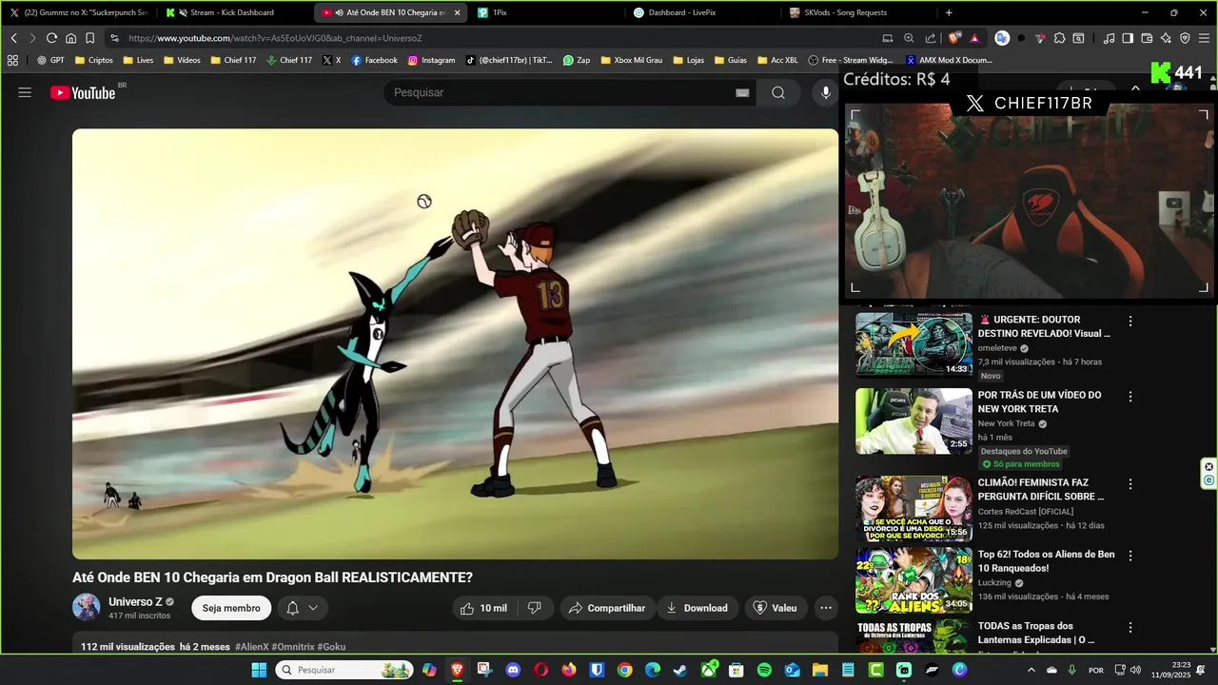
Task: Click the Download button under video
Action: tap(697, 608)
